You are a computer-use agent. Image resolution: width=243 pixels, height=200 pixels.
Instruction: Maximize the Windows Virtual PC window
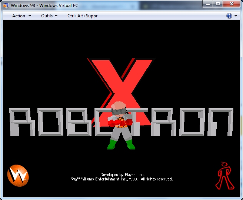pos(218,4)
